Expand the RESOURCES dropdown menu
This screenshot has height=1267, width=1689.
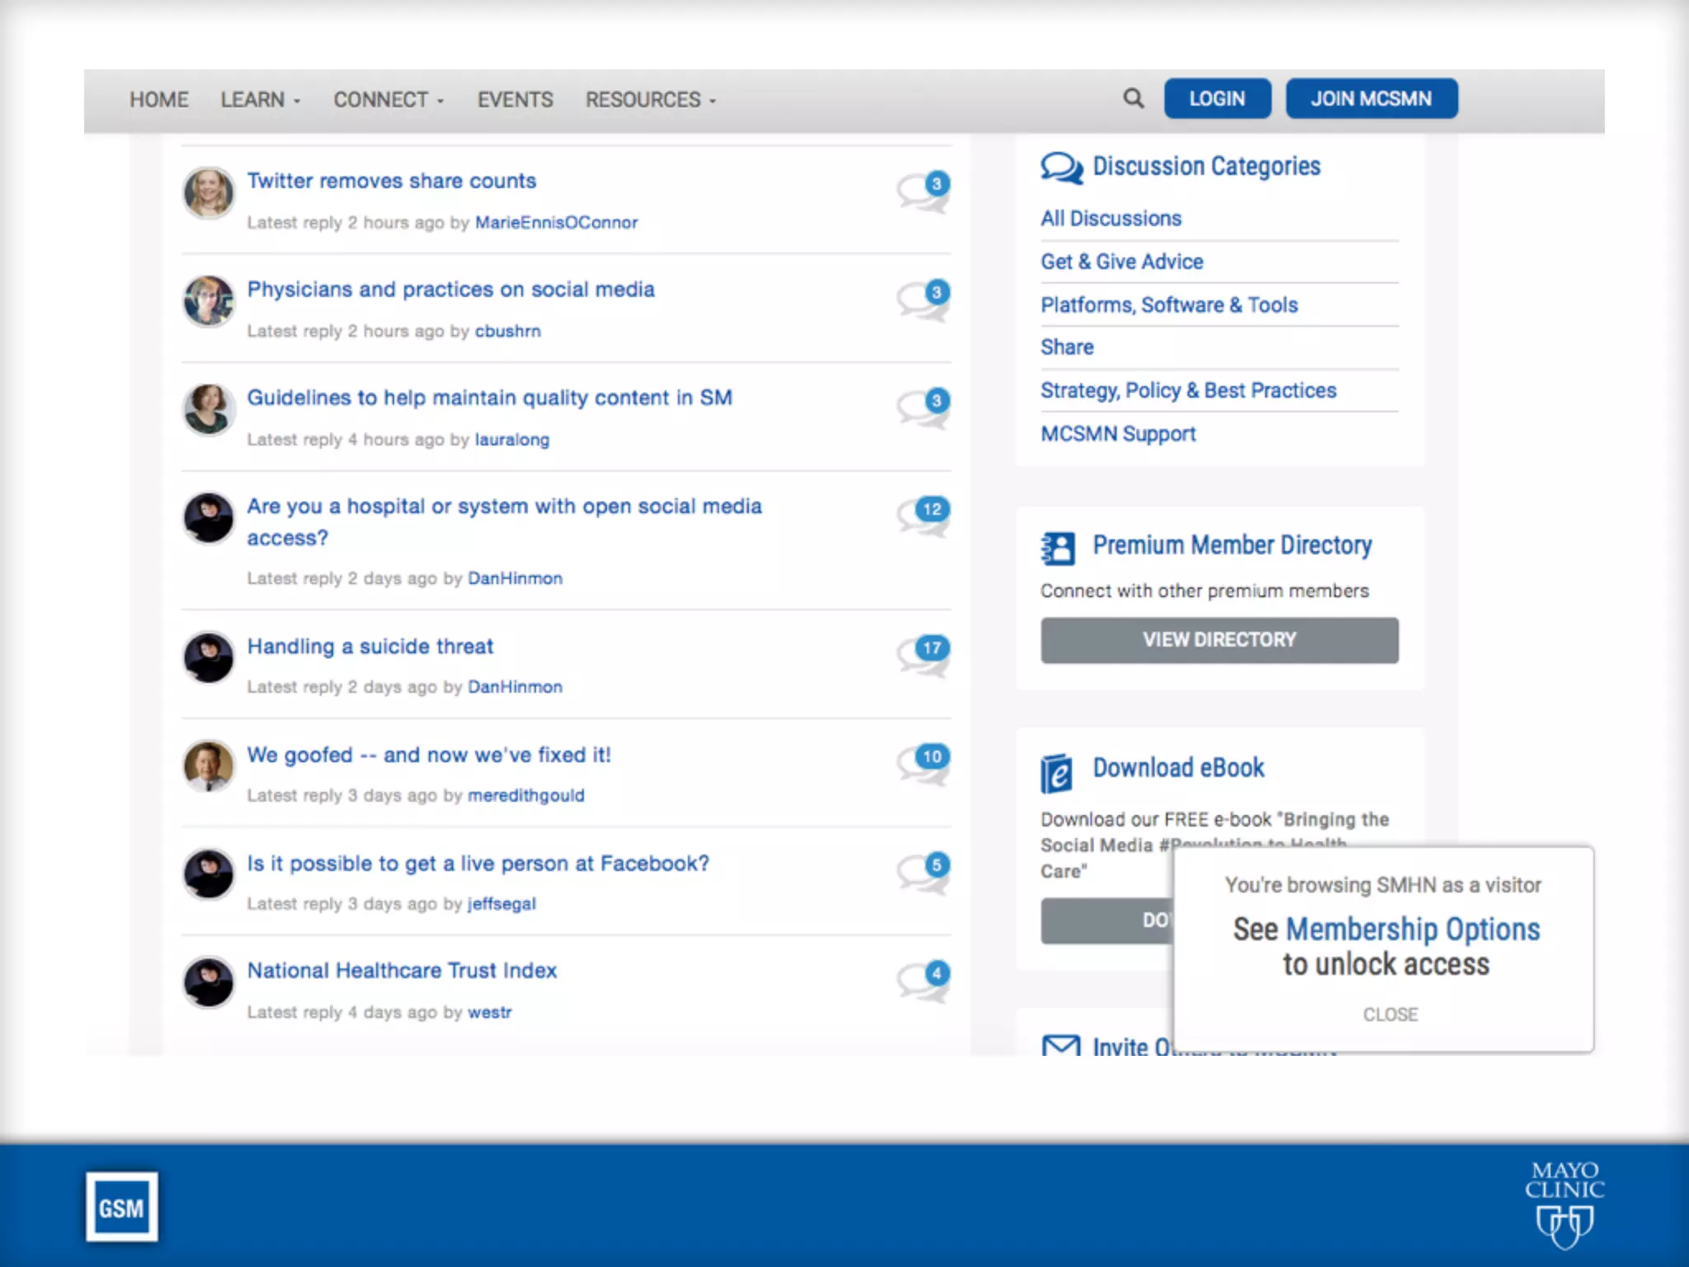coord(650,100)
